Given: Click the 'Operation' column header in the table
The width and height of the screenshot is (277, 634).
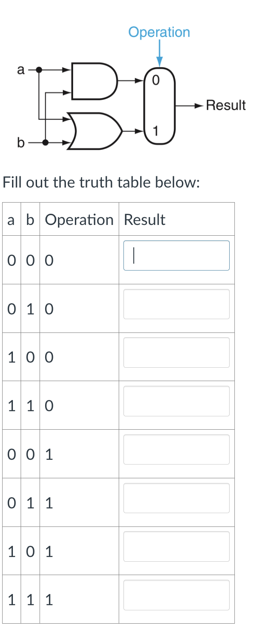Looking at the screenshot, I should (x=79, y=219).
